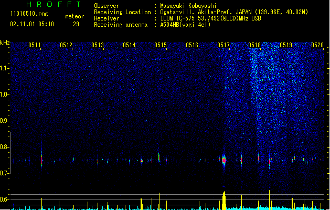Click the 0514 time marker
The height and width of the screenshot is (210, 330).
coord(129,45)
